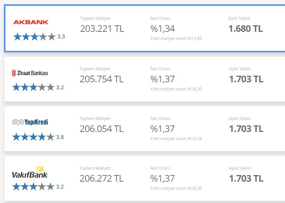
Task: Click Ziraat Bankası's star rating icons
Action: click(x=33, y=87)
